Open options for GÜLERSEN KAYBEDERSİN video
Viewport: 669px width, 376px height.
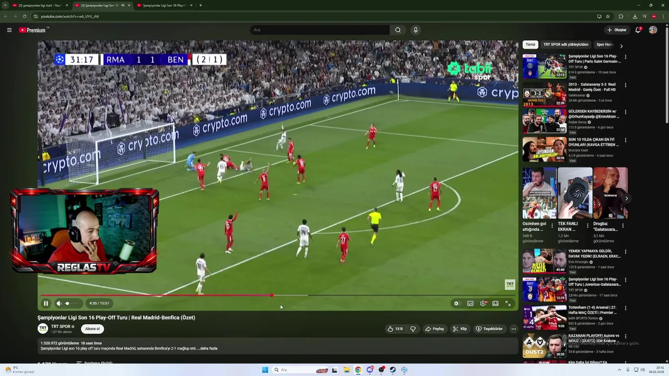(x=626, y=112)
